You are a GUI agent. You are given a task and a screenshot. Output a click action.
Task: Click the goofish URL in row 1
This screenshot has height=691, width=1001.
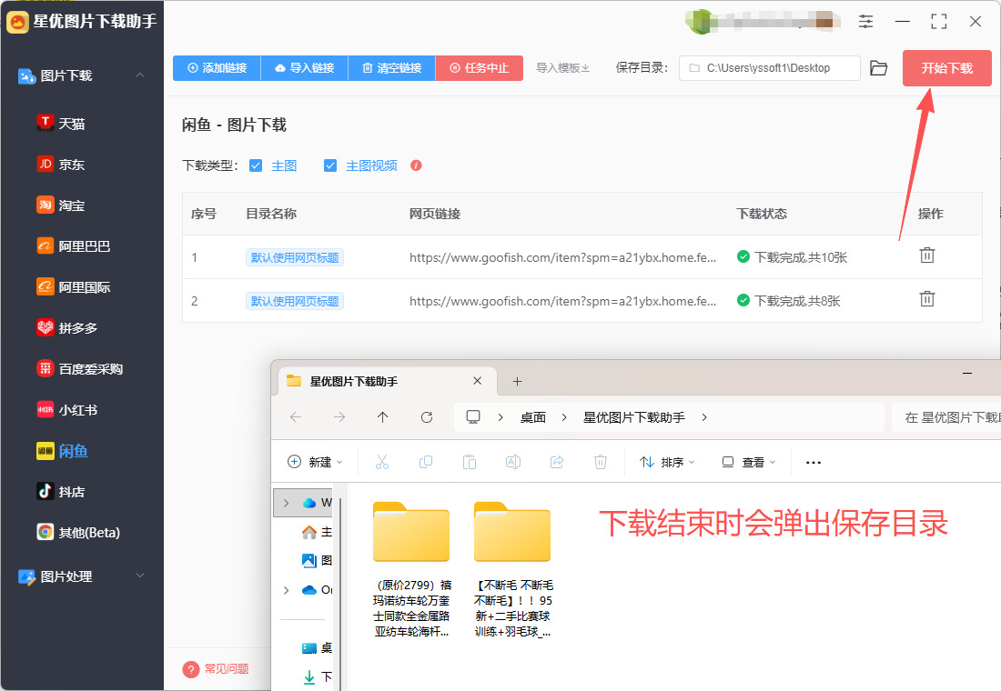562,257
